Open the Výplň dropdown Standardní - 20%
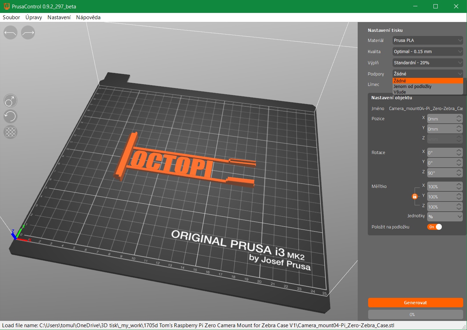This screenshot has width=467, height=330. pyautogui.click(x=428, y=63)
